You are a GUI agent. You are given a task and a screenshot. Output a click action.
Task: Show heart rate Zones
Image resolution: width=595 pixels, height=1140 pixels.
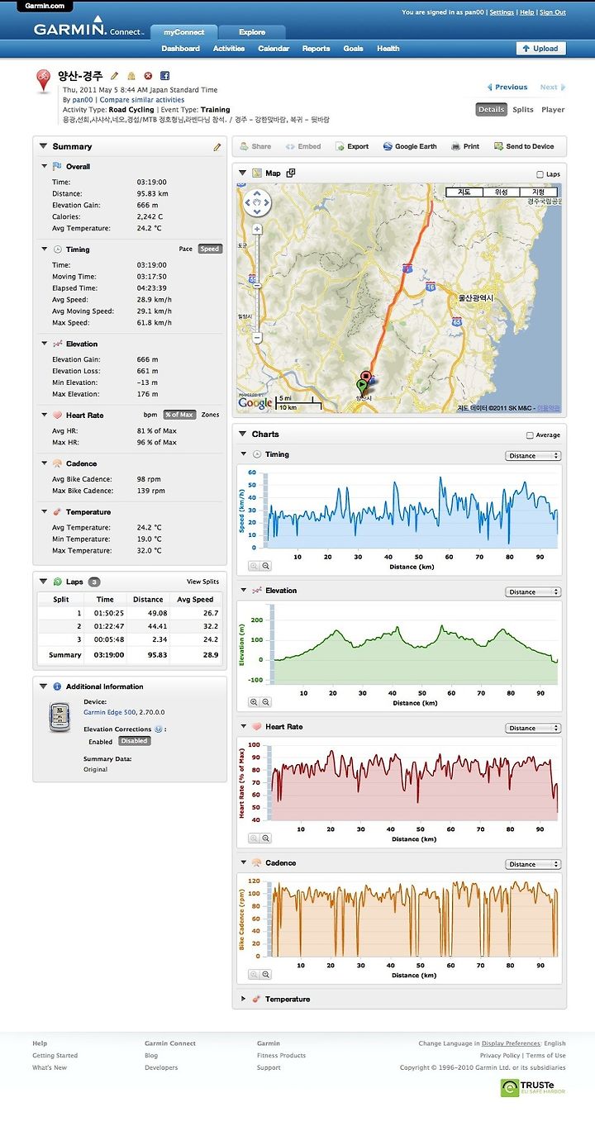pos(211,415)
